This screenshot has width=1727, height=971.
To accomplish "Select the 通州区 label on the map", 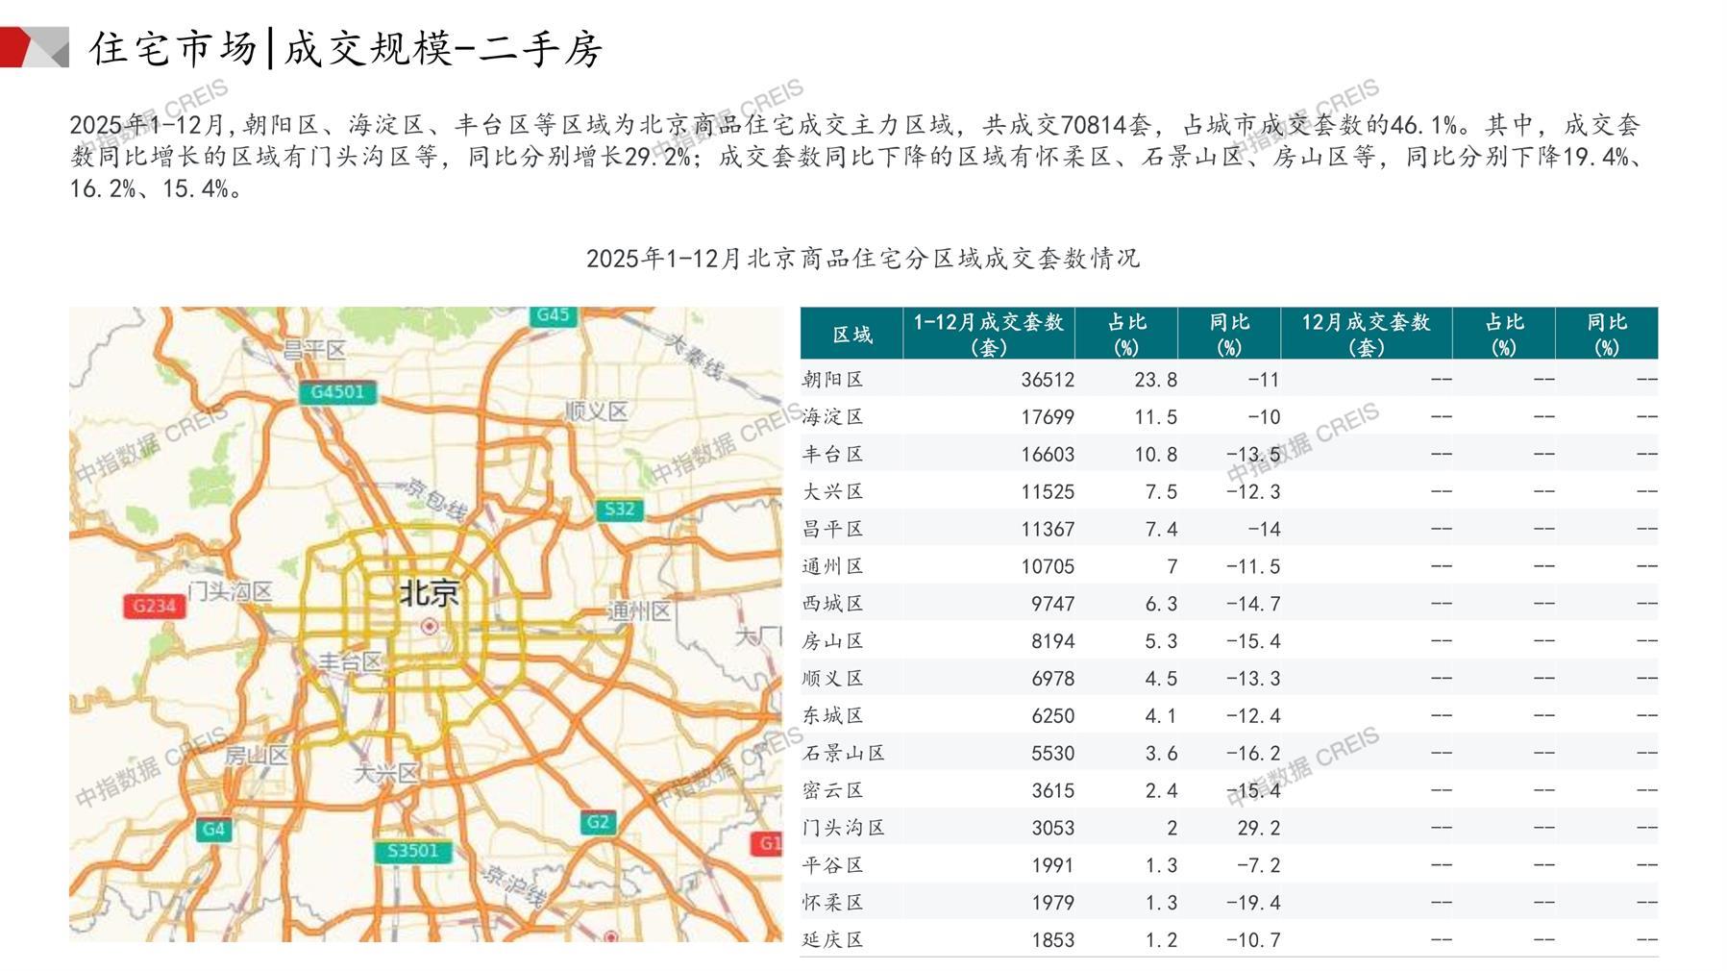I will (639, 611).
